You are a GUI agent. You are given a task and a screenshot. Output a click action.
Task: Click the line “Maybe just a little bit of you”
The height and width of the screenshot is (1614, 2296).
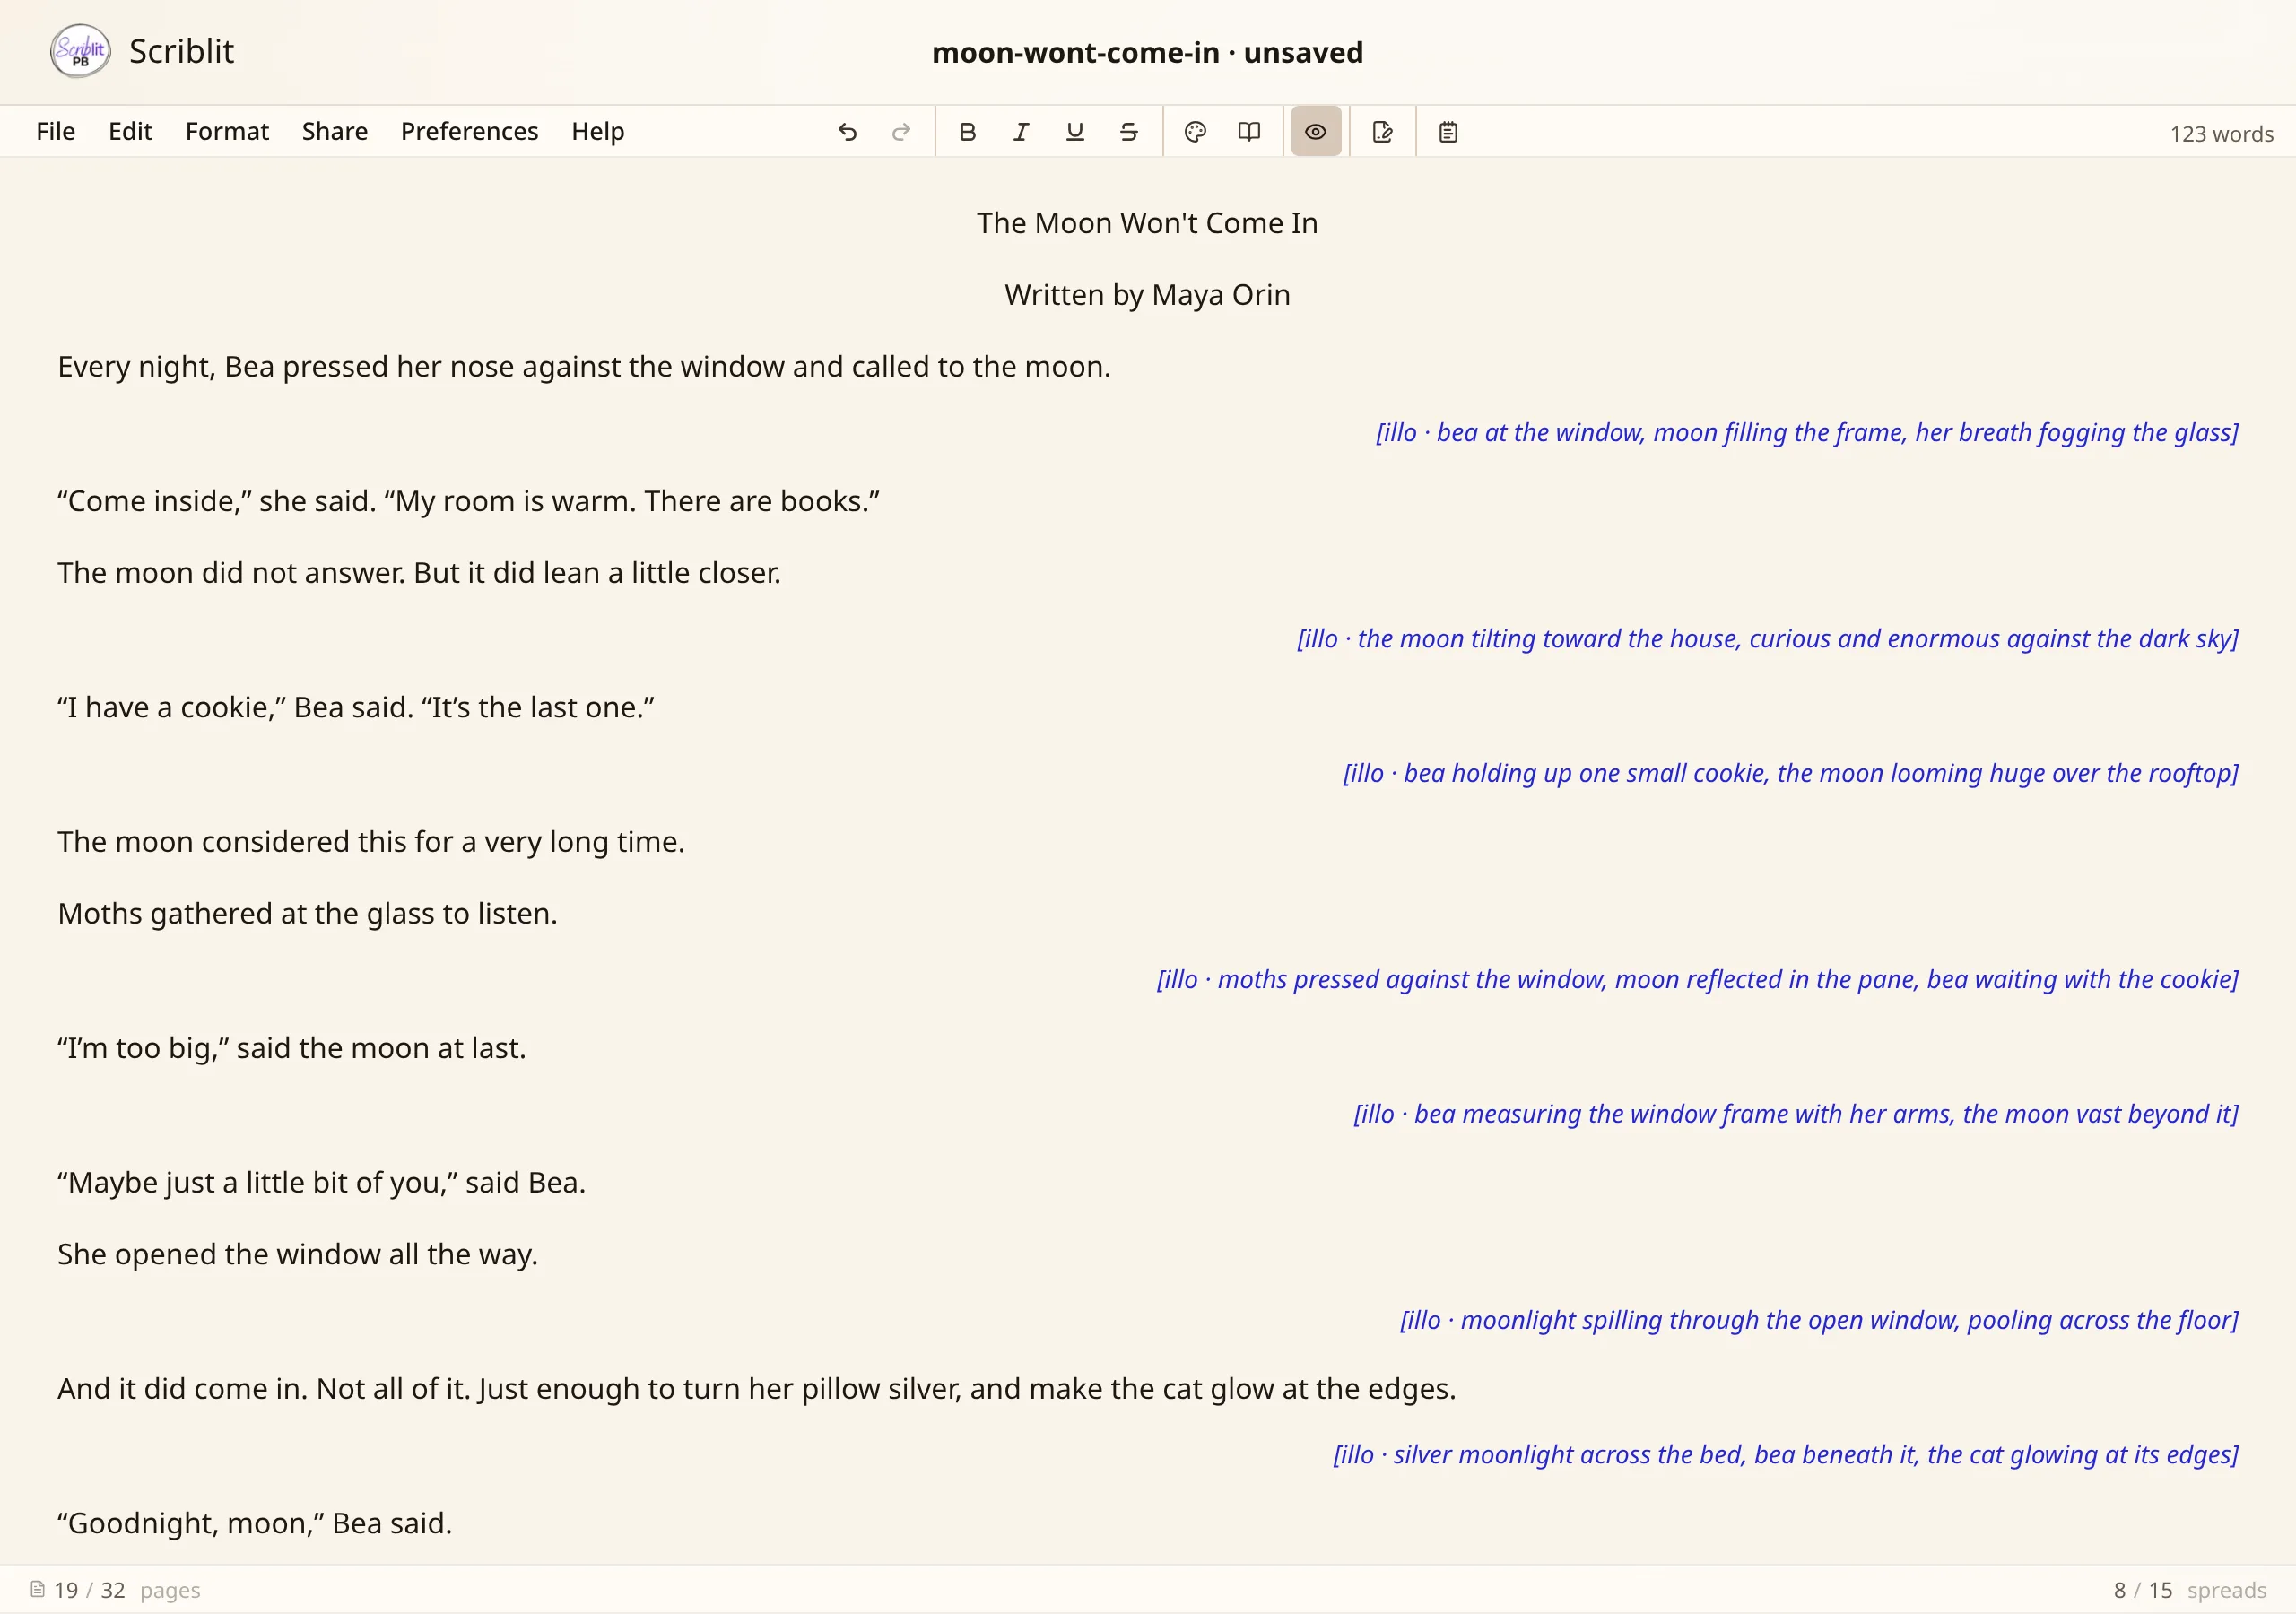321,1183
